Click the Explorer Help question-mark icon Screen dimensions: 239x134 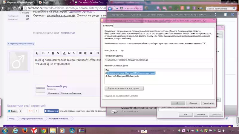coord(232,15)
